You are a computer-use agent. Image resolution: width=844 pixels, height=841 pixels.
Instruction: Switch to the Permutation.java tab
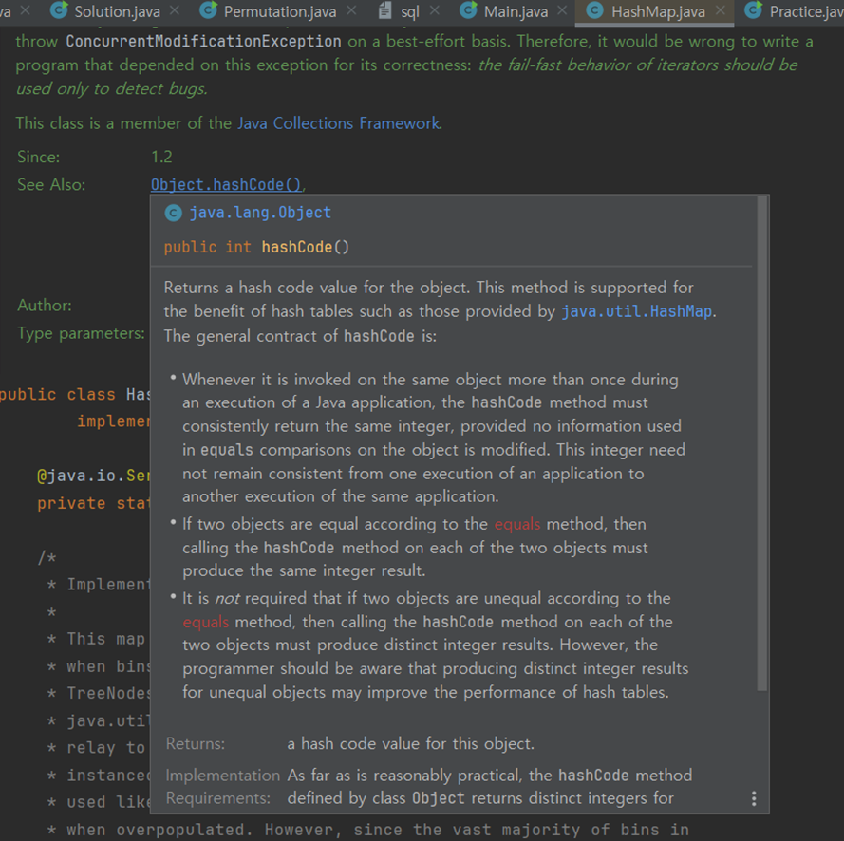(279, 11)
